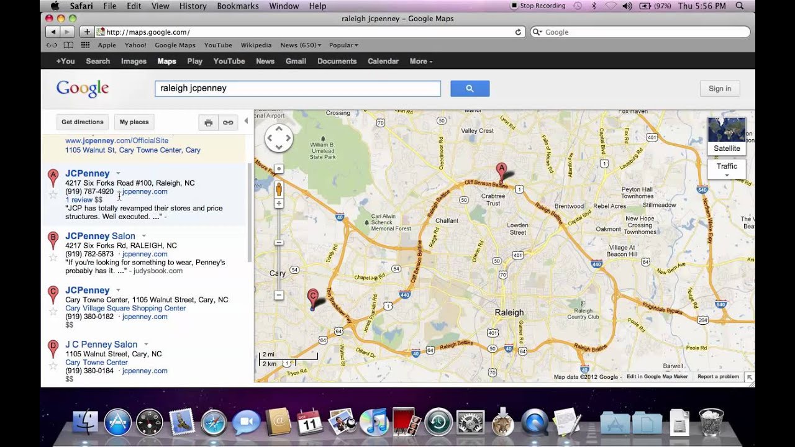This screenshot has width=795, height=447.
Task: Click the map pan control wheel
Action: (x=279, y=138)
